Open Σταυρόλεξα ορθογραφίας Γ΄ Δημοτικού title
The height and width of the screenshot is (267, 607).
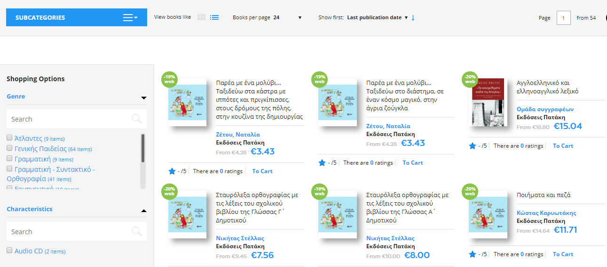click(x=257, y=207)
